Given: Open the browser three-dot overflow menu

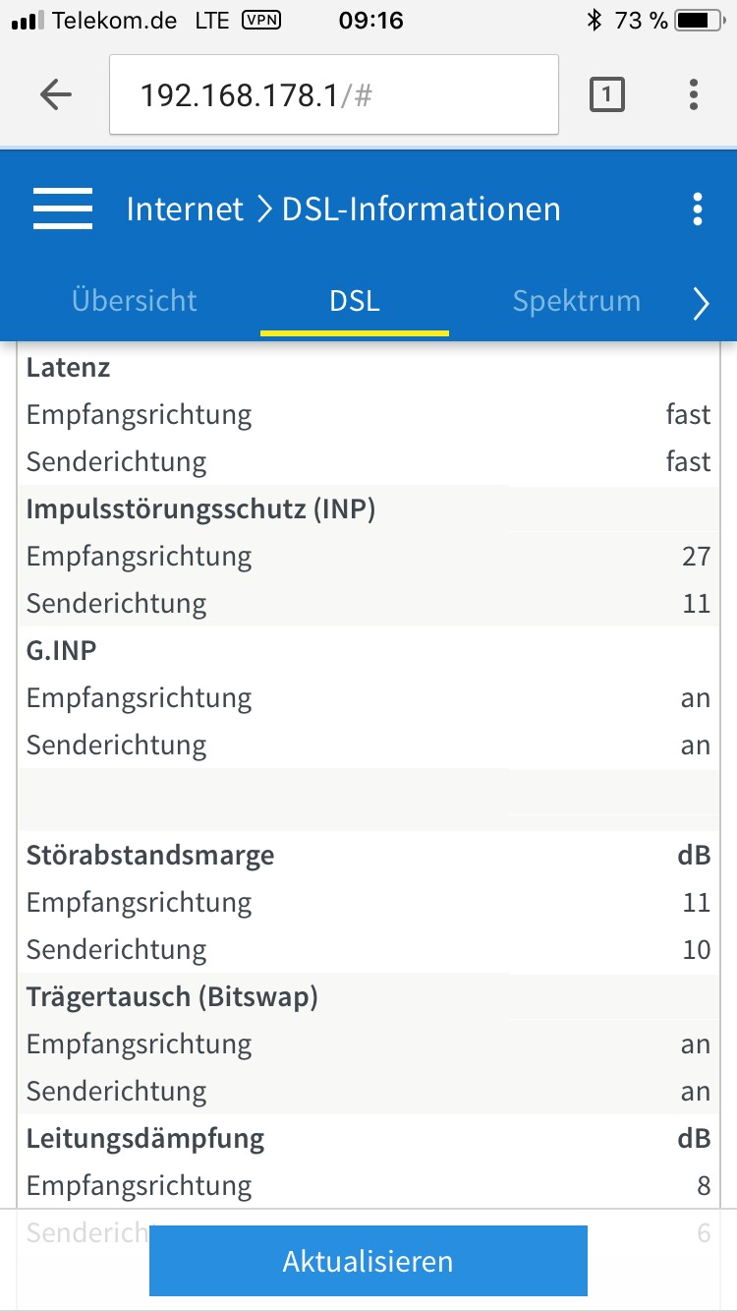Looking at the screenshot, I should 694,95.
